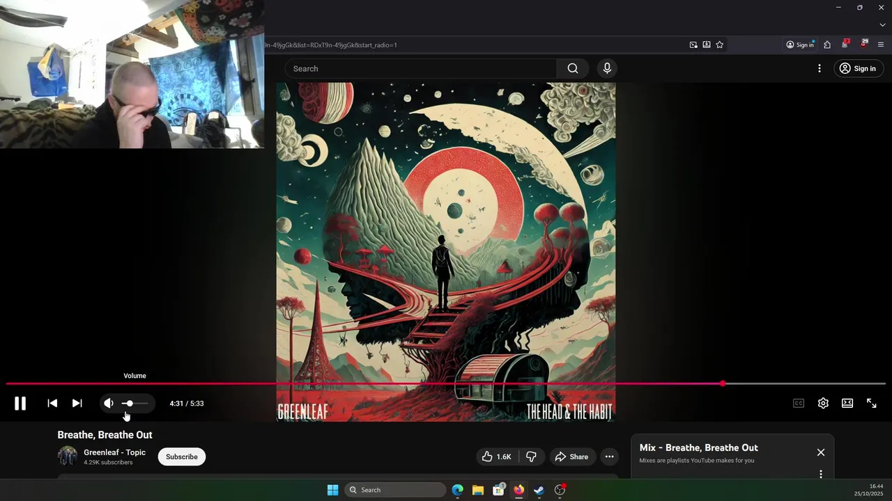Open the Greenleaf - Topic channel link
The height and width of the screenshot is (501, 892).
tap(115, 452)
